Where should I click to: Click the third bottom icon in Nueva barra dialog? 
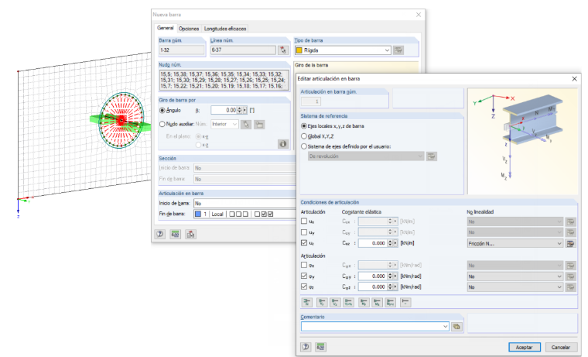tap(190, 234)
